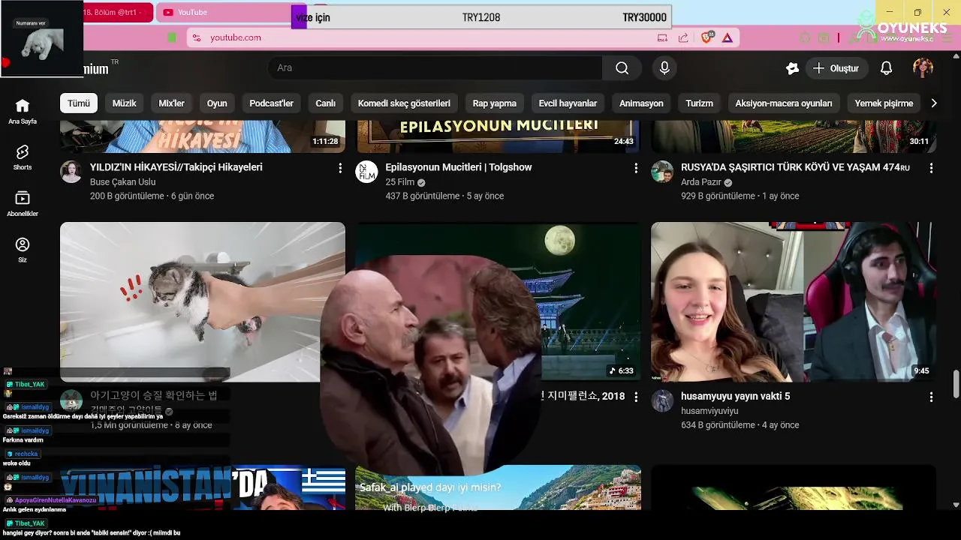Screen dimensions: 961x540
Task: Select the Canlı filter chip
Action: [325, 103]
